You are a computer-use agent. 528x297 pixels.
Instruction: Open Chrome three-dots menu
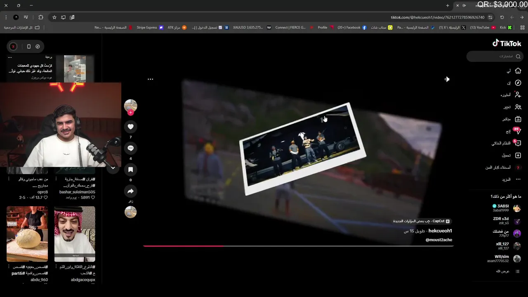[x=6, y=17]
